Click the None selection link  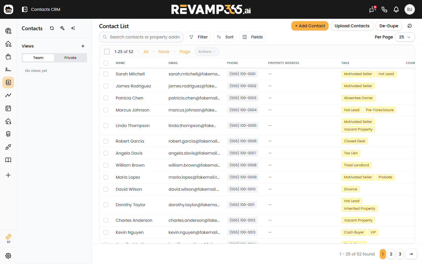[164, 52]
